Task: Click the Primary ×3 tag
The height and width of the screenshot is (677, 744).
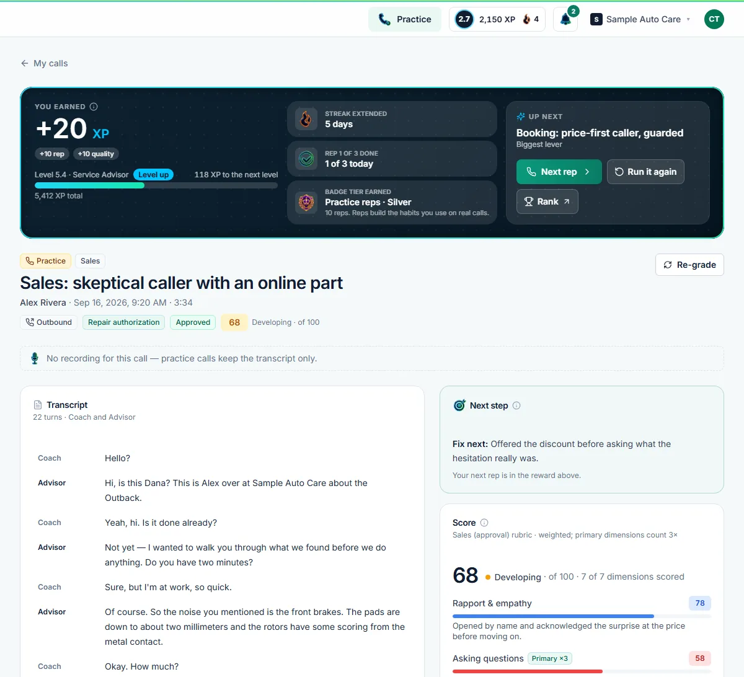Action: coord(550,658)
